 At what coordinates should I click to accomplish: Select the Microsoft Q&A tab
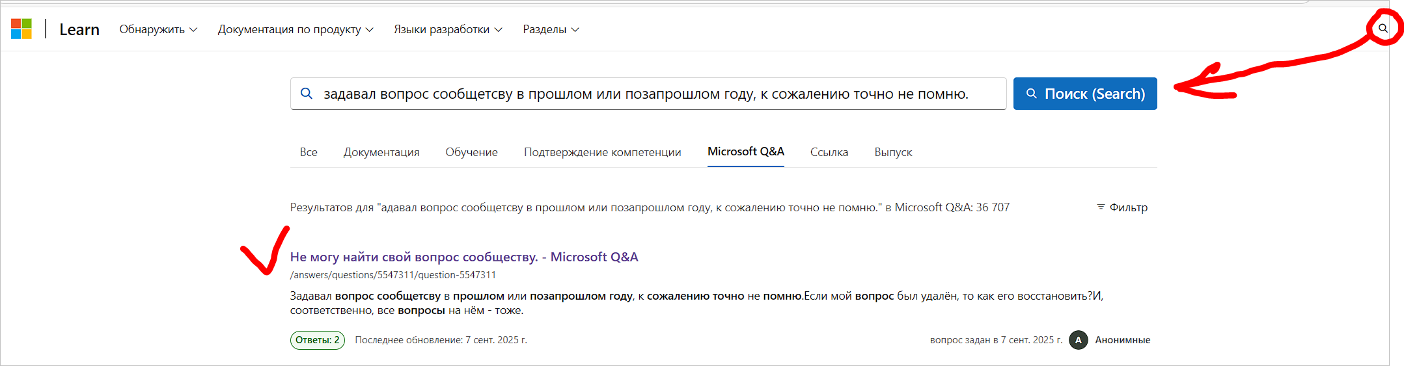pyautogui.click(x=746, y=151)
